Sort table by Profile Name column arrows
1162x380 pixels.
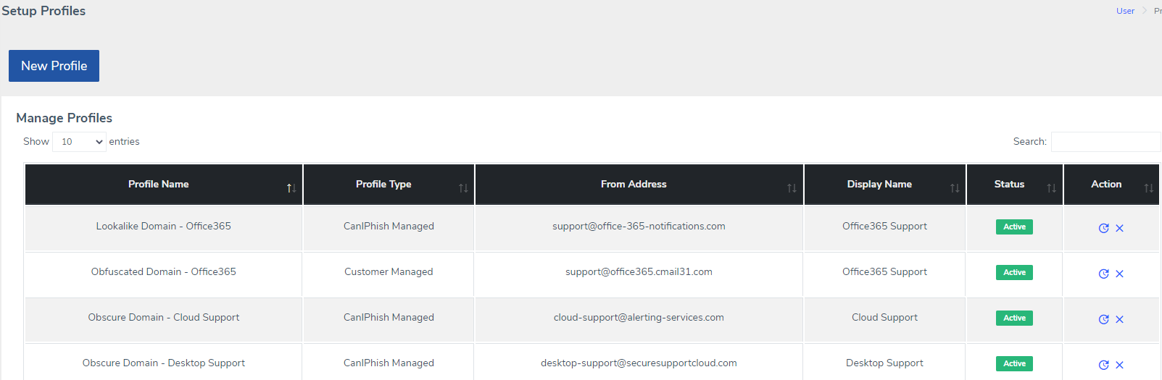291,188
